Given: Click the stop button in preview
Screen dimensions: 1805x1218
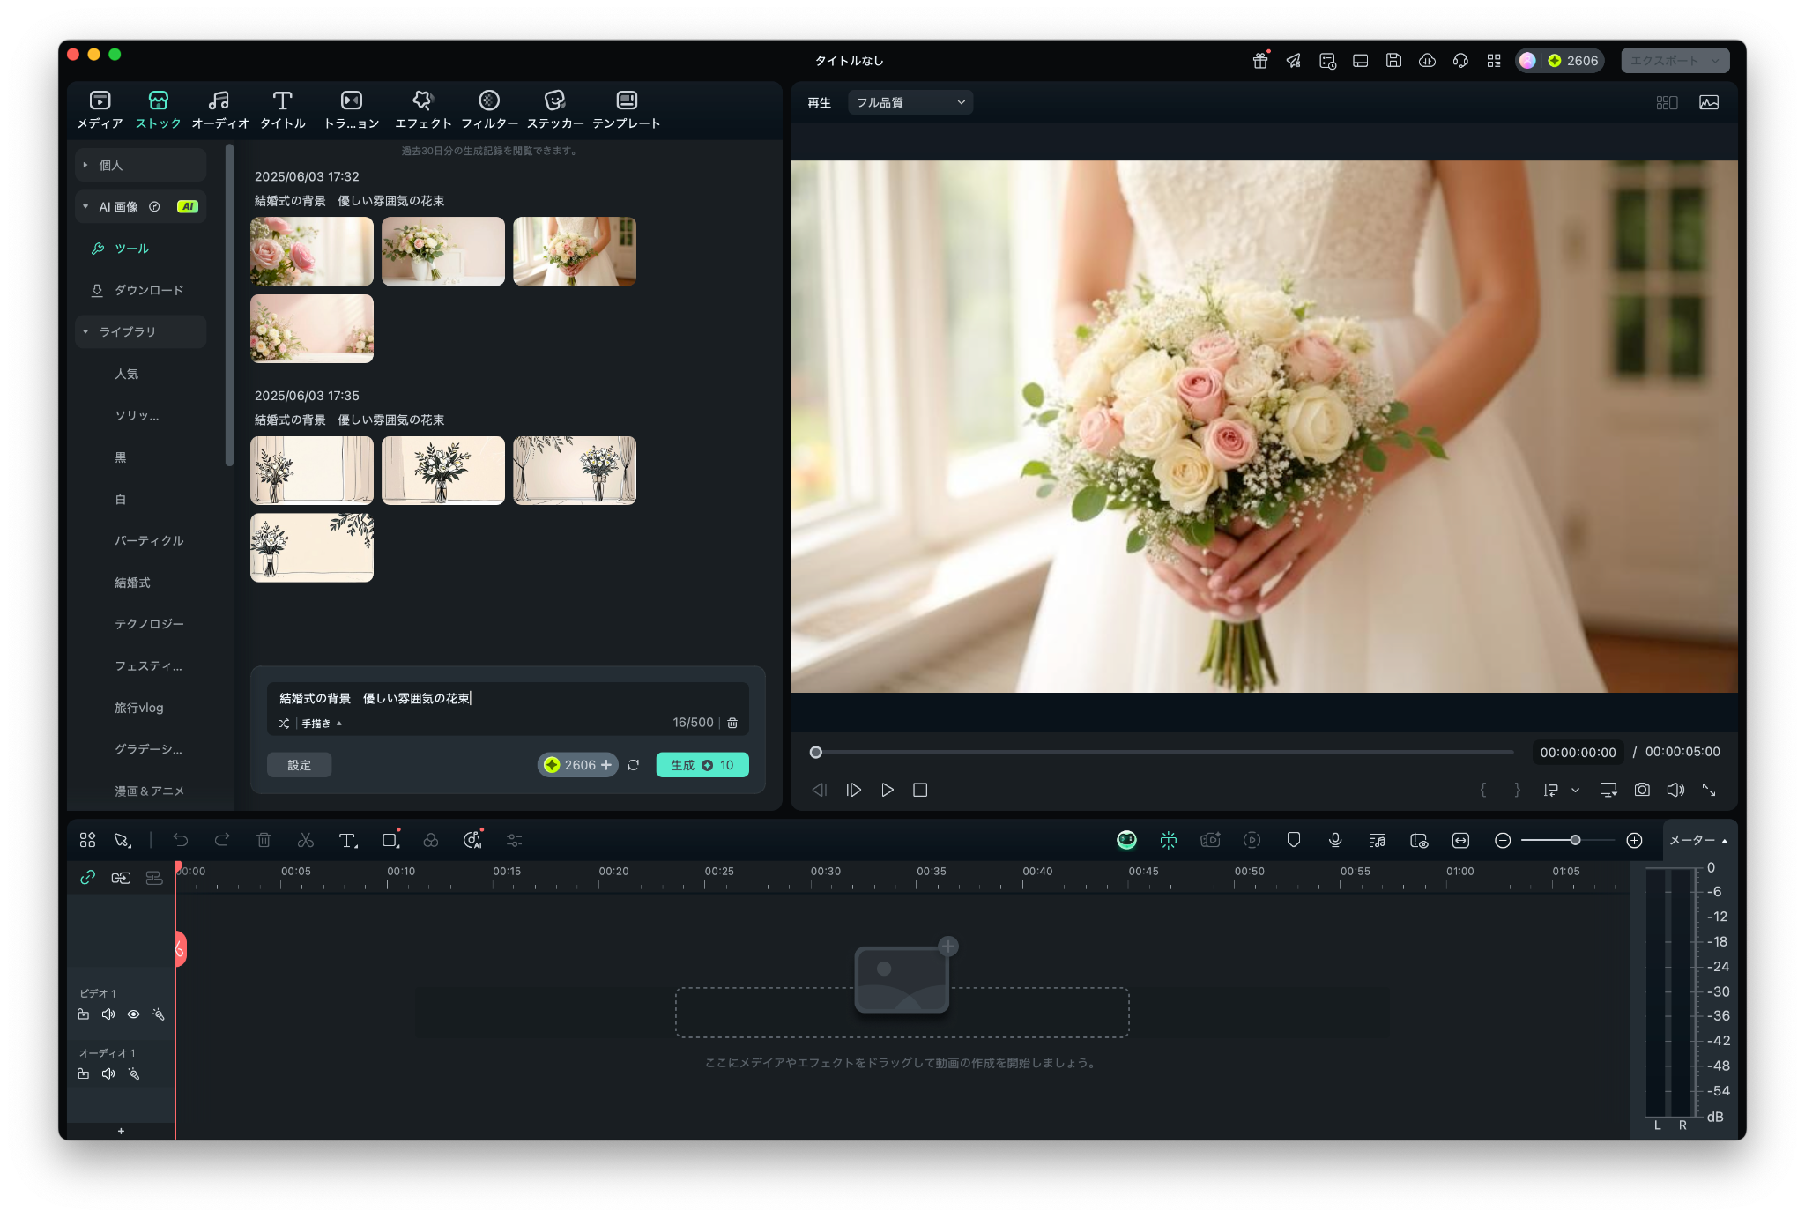Looking at the screenshot, I should pyautogui.click(x=920, y=790).
